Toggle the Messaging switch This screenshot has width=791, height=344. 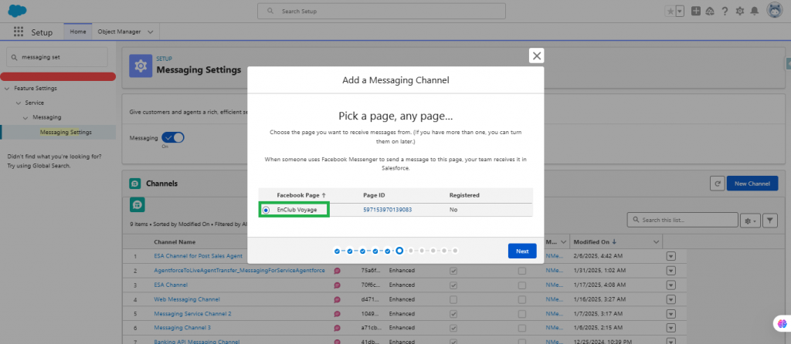coord(174,137)
